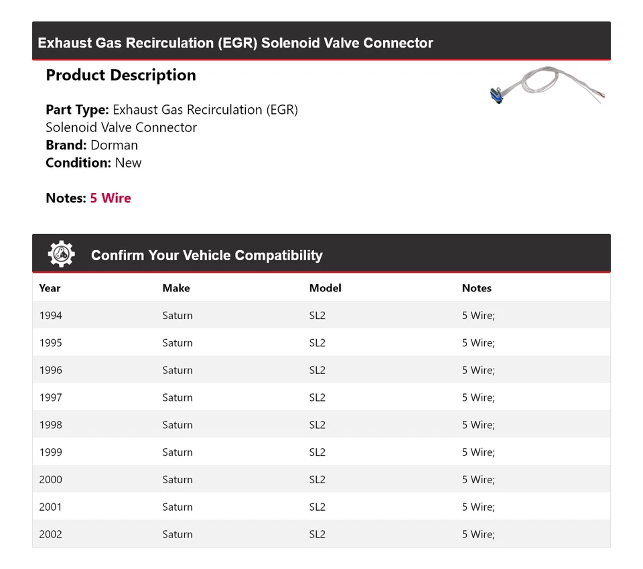
Task: Select the 2001 year cell
Action: click(51, 507)
